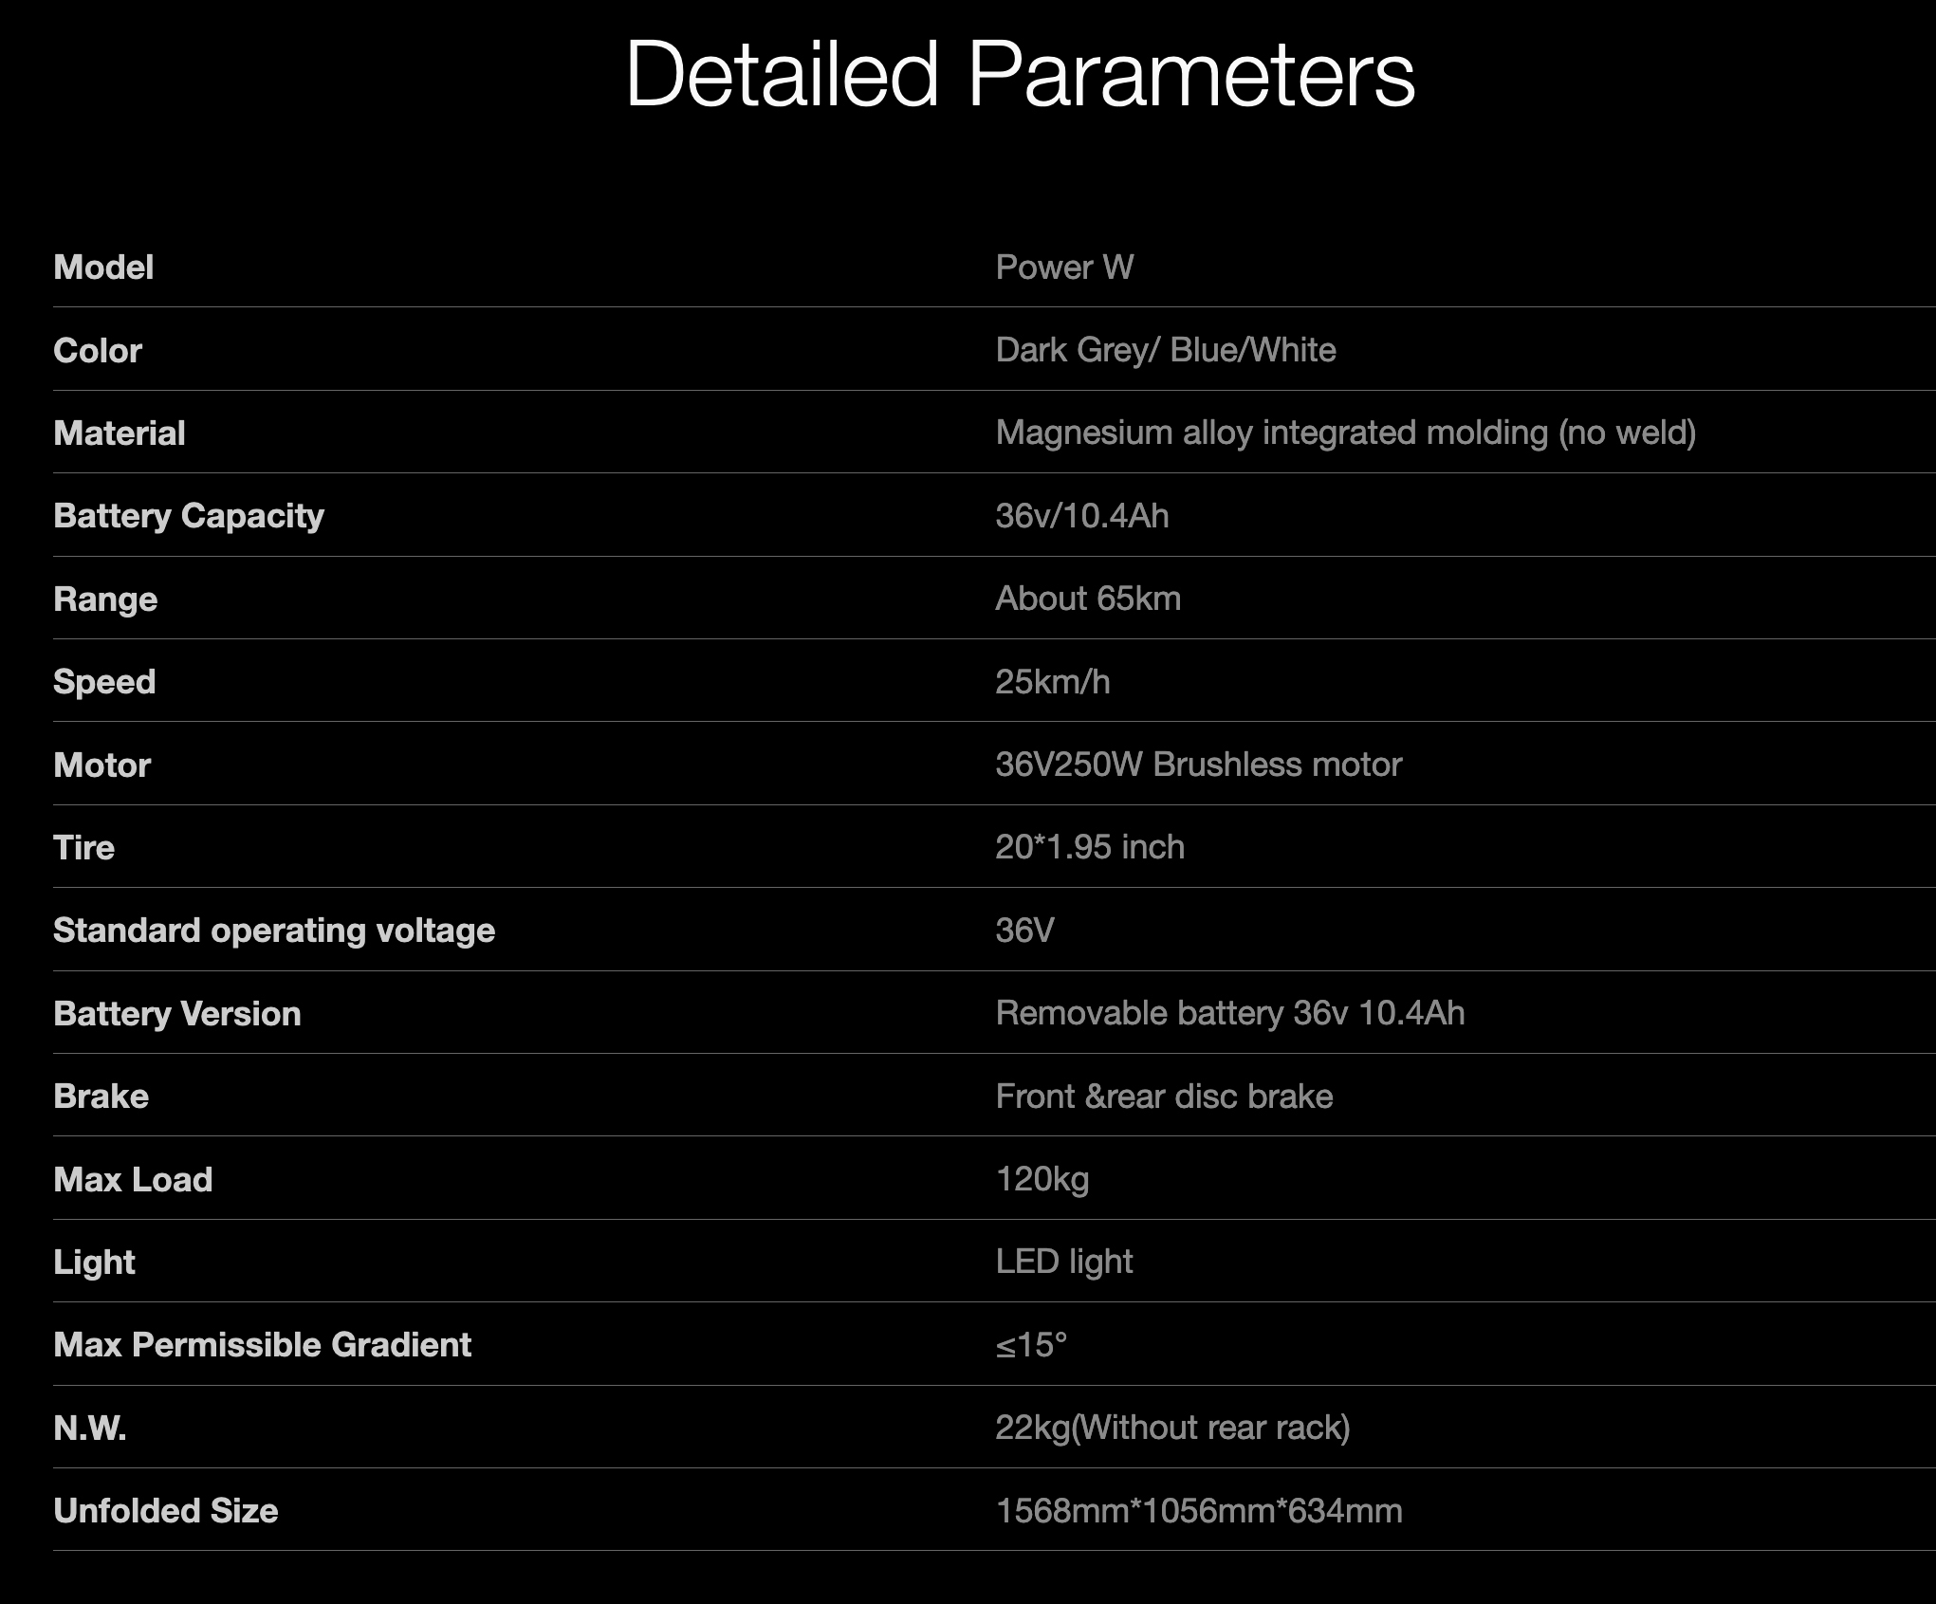
Task: Select the 20*1.95 inch tire value
Action: (x=1089, y=847)
